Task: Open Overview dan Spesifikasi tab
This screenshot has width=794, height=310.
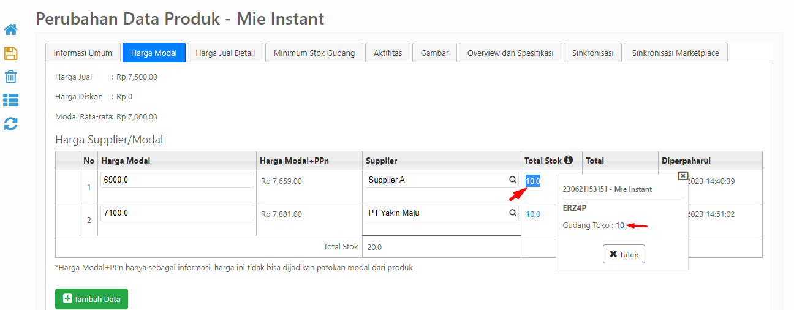Action: tap(510, 53)
